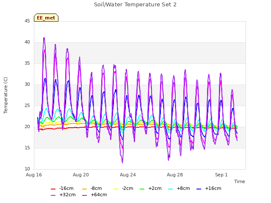Toggle the -16cm series in legend

62,188
